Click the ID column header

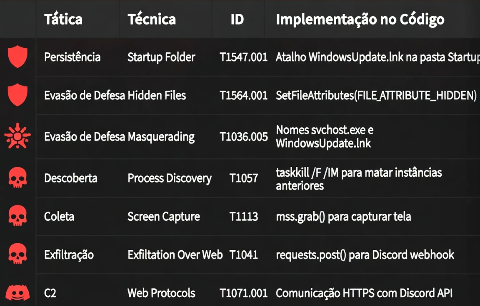coord(237,19)
